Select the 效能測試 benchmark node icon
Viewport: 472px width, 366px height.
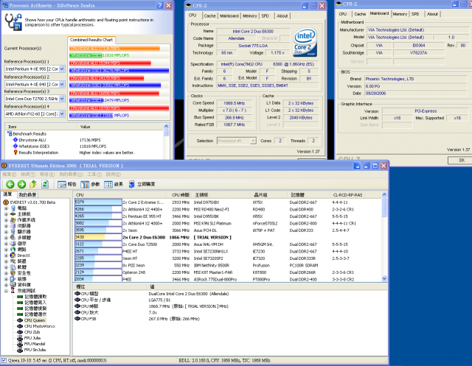click(13, 291)
